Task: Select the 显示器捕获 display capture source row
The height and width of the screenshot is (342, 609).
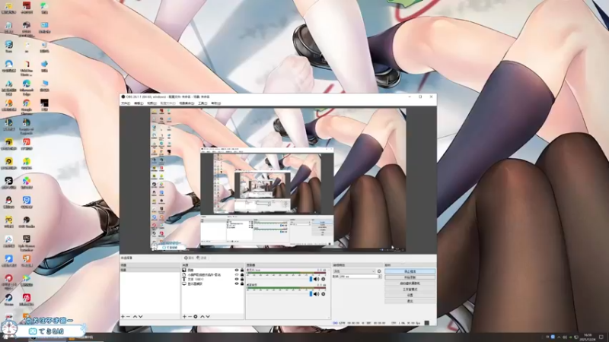Action: point(213,283)
